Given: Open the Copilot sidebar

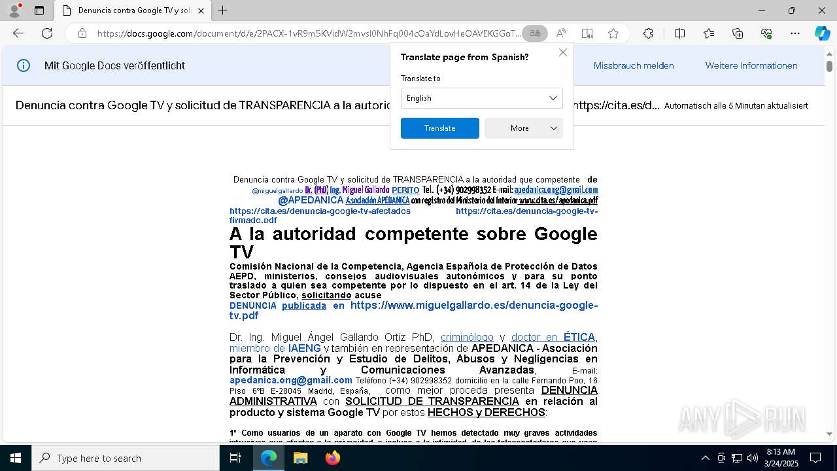Looking at the screenshot, I should pyautogui.click(x=822, y=33).
